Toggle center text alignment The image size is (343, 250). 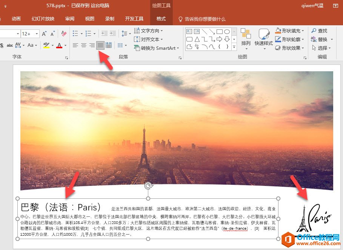[x=84, y=45]
